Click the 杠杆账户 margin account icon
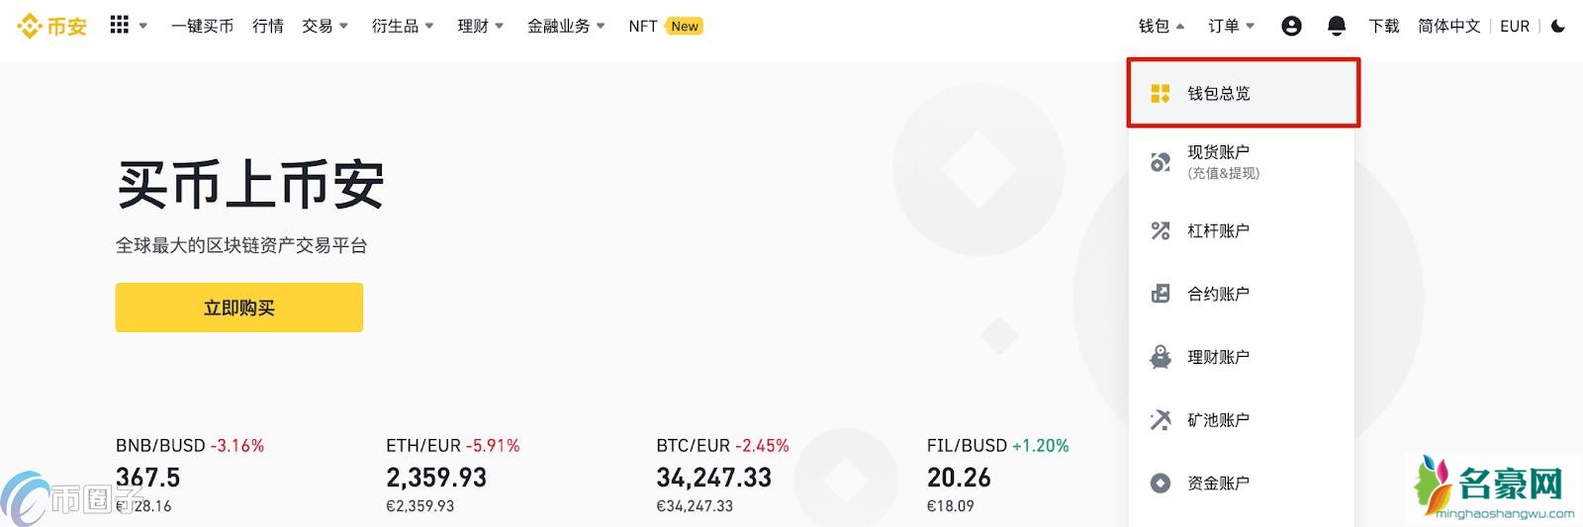Image resolution: width=1583 pixels, height=527 pixels. [x=1161, y=231]
